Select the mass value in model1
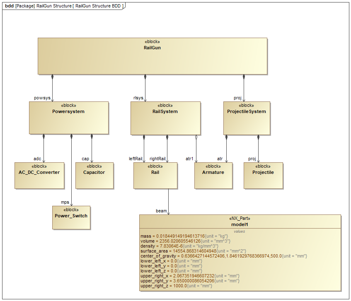This screenshot has height=301, width=351. coord(184,236)
